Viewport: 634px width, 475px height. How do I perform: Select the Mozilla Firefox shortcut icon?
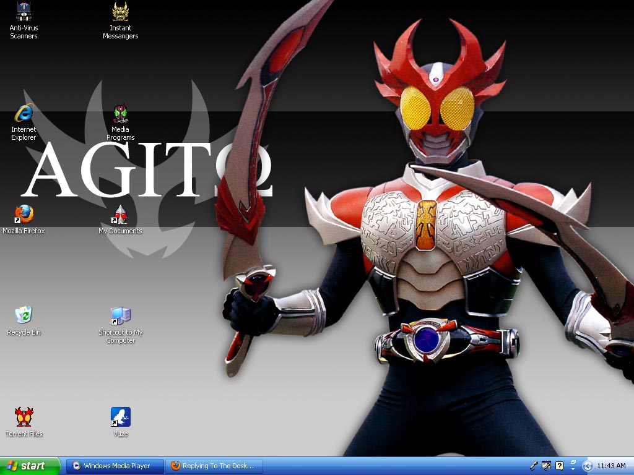coord(24,220)
